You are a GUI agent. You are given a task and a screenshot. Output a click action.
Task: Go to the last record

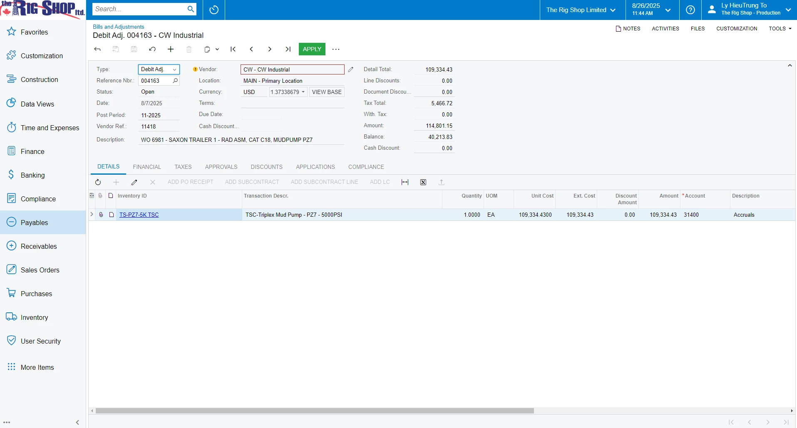[x=288, y=49]
